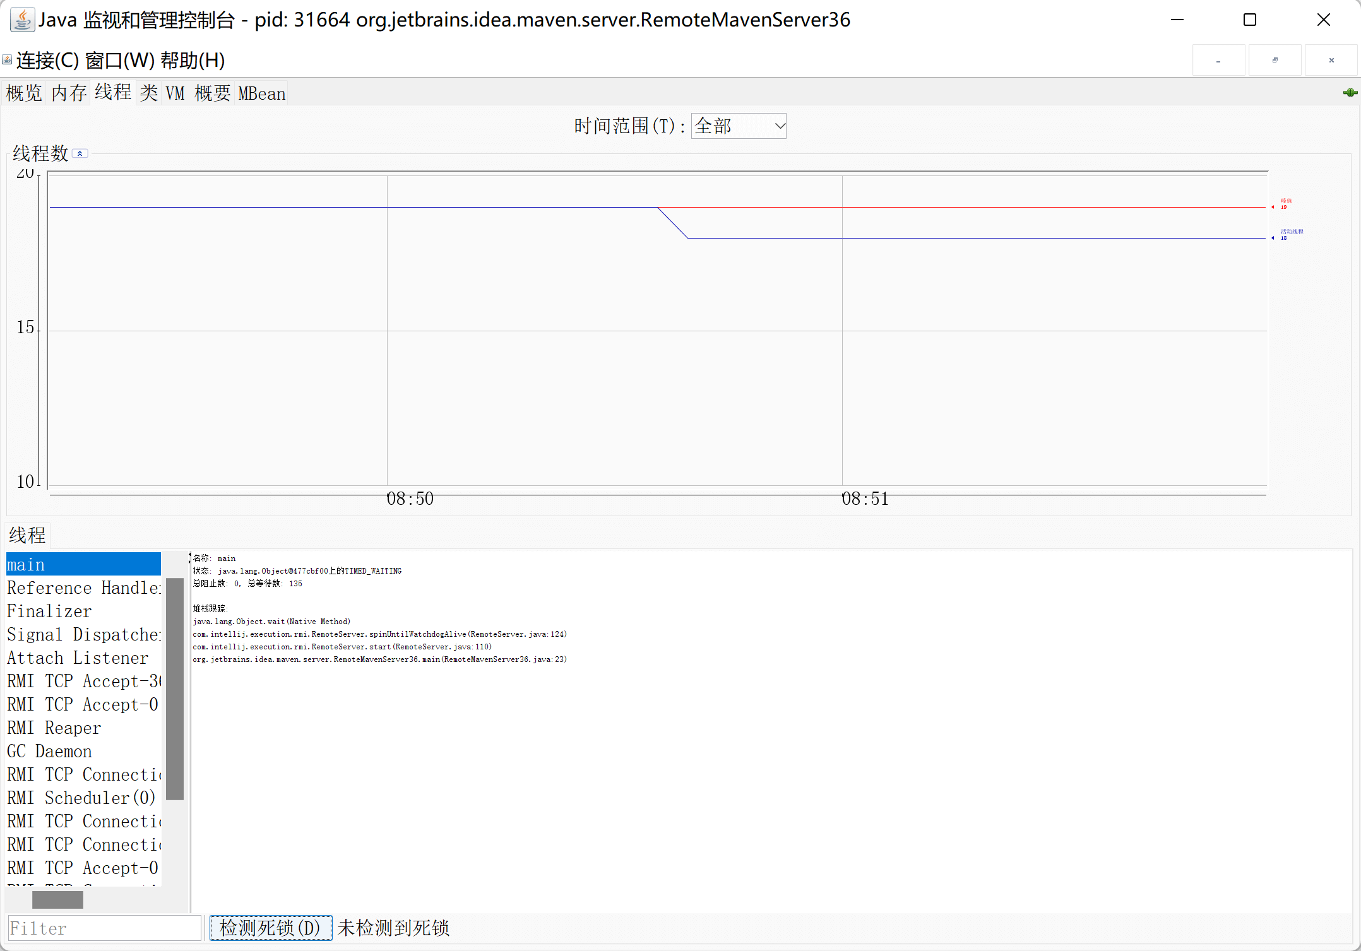Open the 连接(C) menu
The image size is (1361, 951).
48,61
